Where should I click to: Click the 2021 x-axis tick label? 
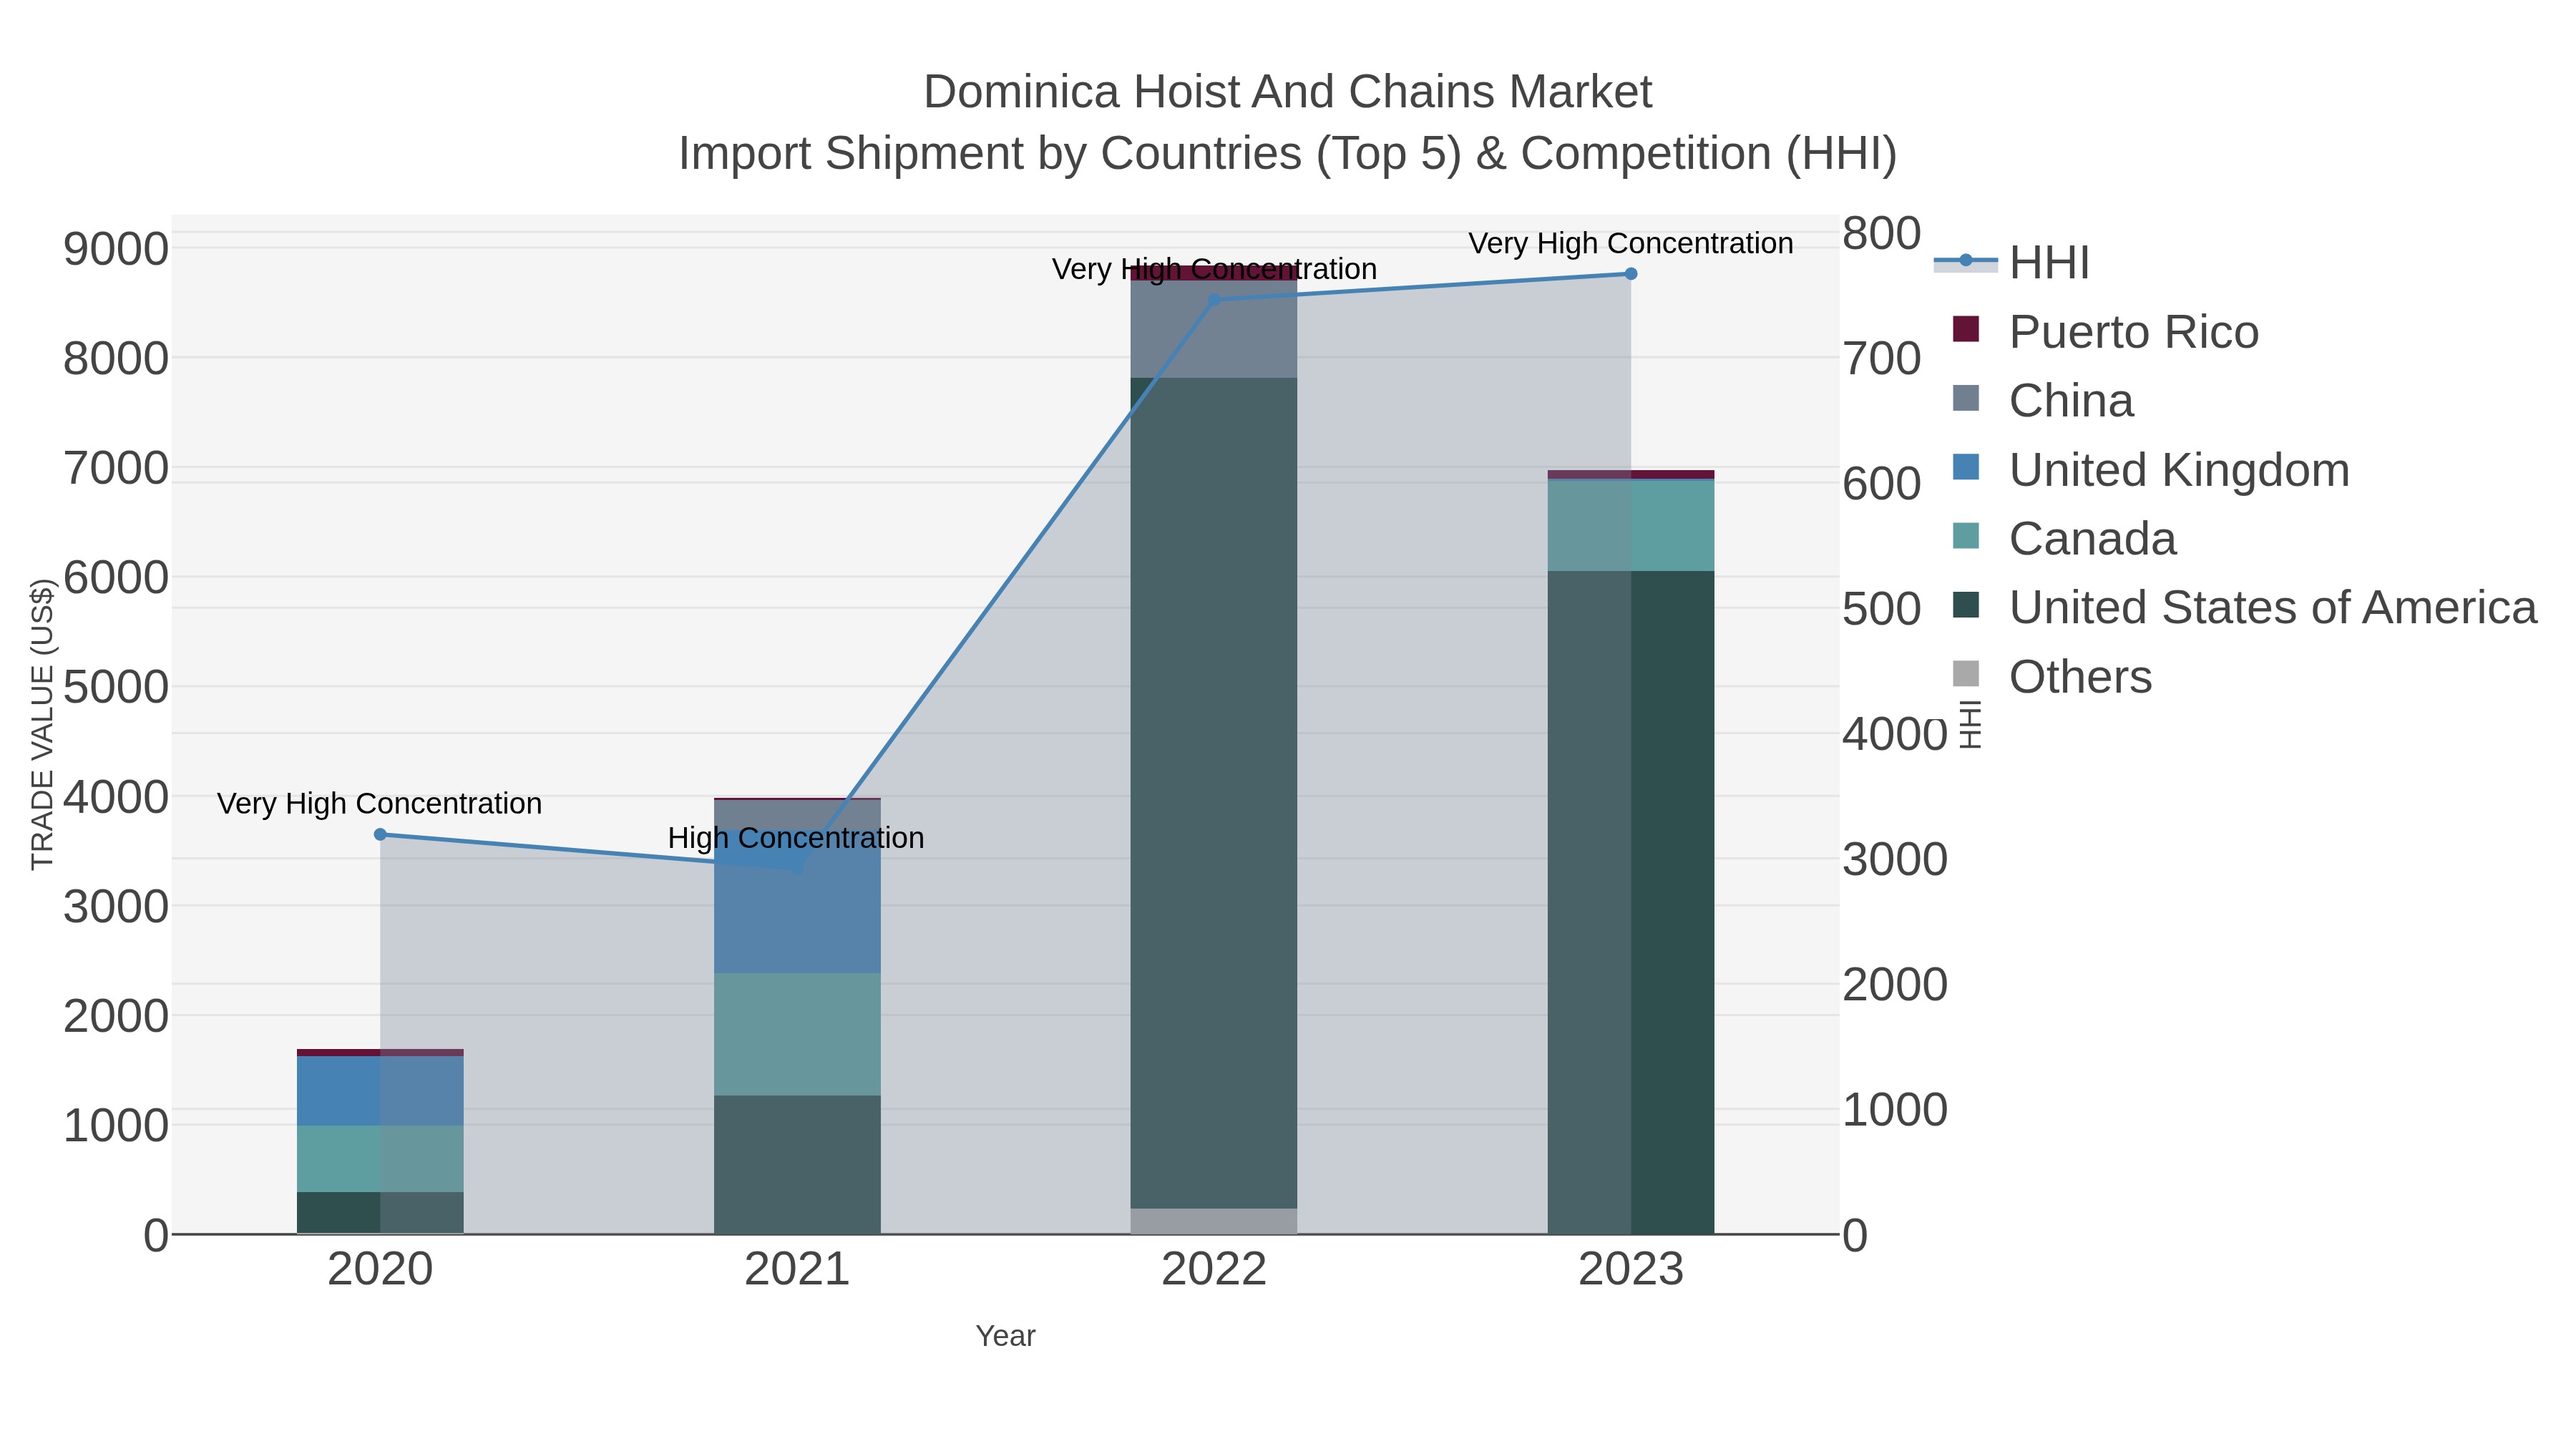797,1270
